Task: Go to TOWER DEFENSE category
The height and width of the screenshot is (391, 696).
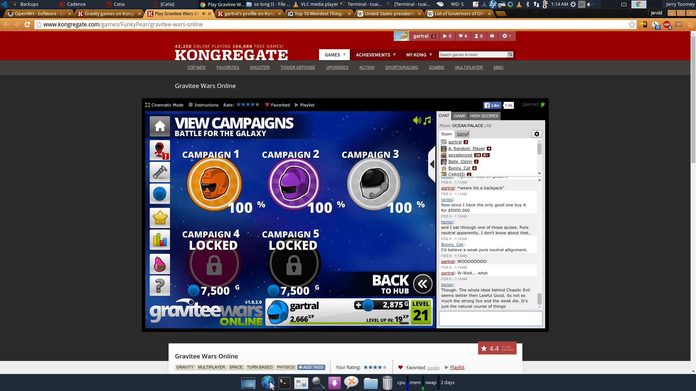Action: 298,67
